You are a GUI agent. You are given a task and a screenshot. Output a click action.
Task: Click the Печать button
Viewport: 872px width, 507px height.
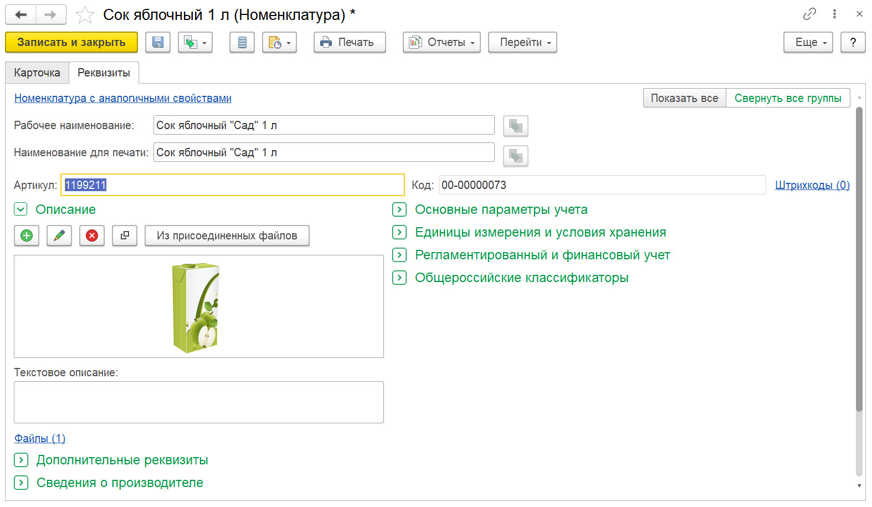click(350, 42)
